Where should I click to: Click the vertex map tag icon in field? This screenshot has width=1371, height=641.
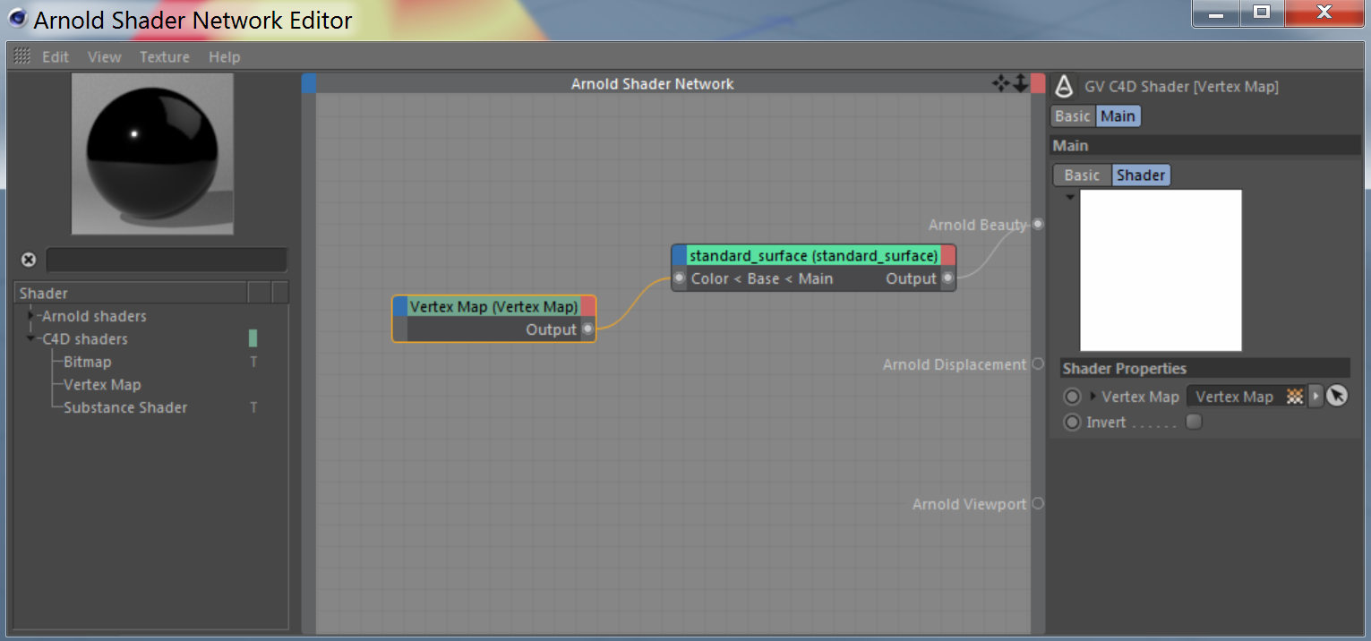(x=1295, y=397)
